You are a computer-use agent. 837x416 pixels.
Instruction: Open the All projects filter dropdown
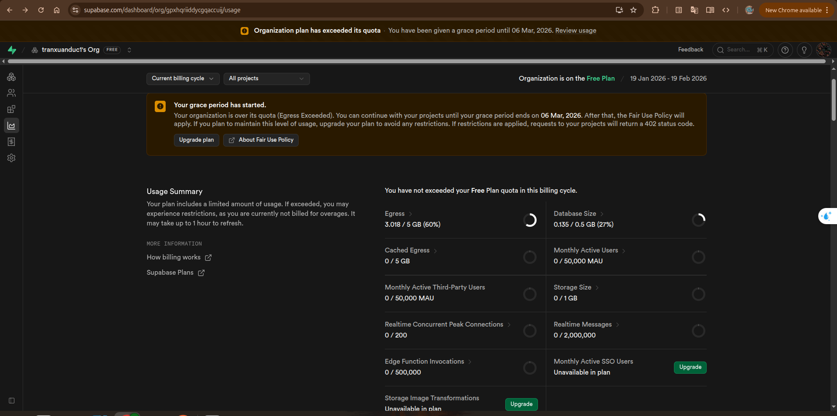[x=266, y=78]
